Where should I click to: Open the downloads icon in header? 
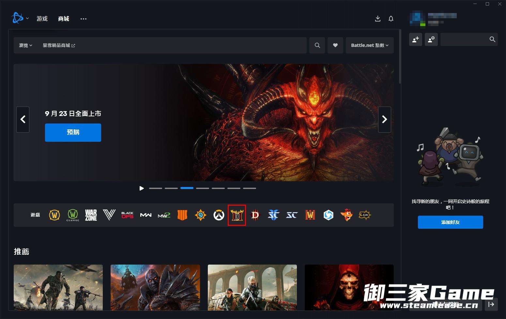378,19
